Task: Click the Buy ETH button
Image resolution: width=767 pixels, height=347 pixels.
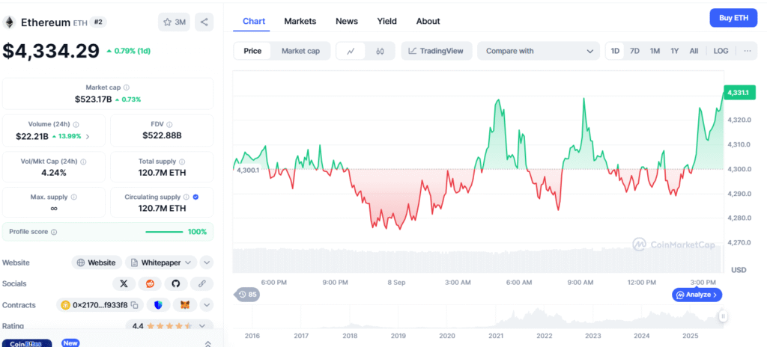Action: click(x=733, y=18)
